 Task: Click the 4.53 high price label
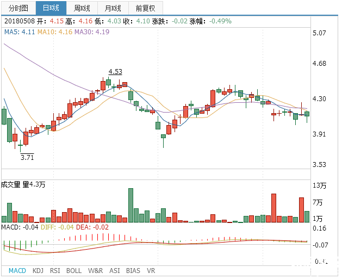click(x=115, y=72)
